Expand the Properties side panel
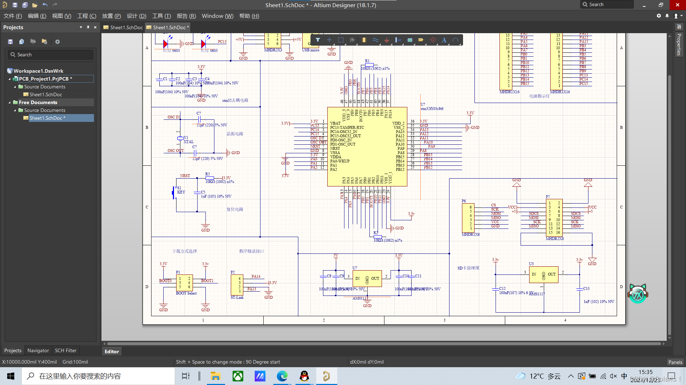 (678, 44)
